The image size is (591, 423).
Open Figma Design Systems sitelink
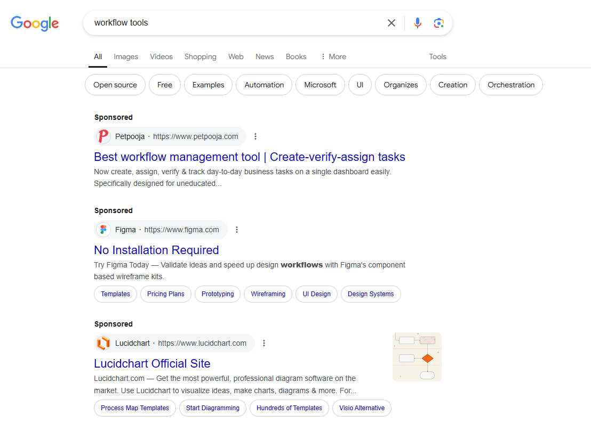371,294
